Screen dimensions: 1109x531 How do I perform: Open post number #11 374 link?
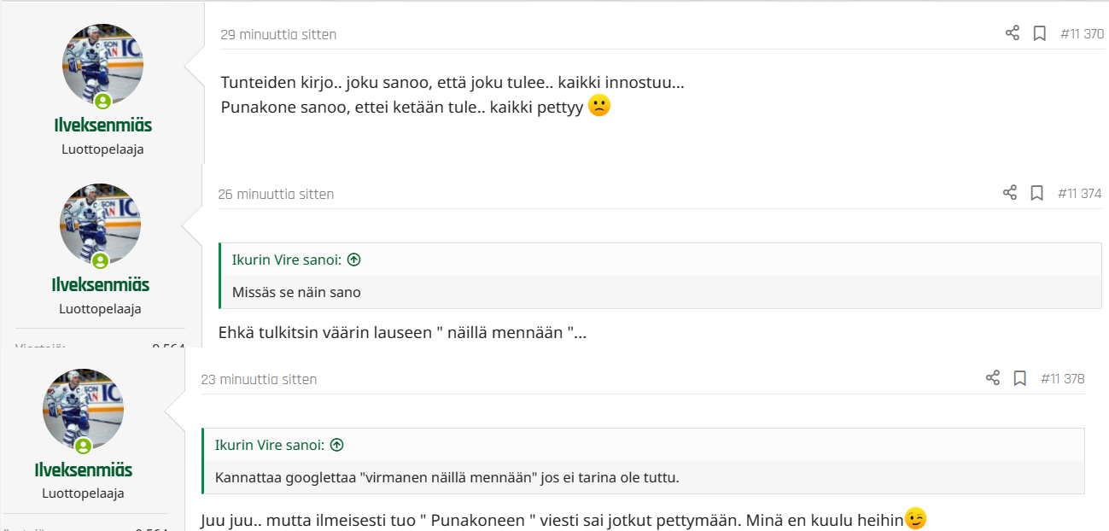[x=1079, y=194]
